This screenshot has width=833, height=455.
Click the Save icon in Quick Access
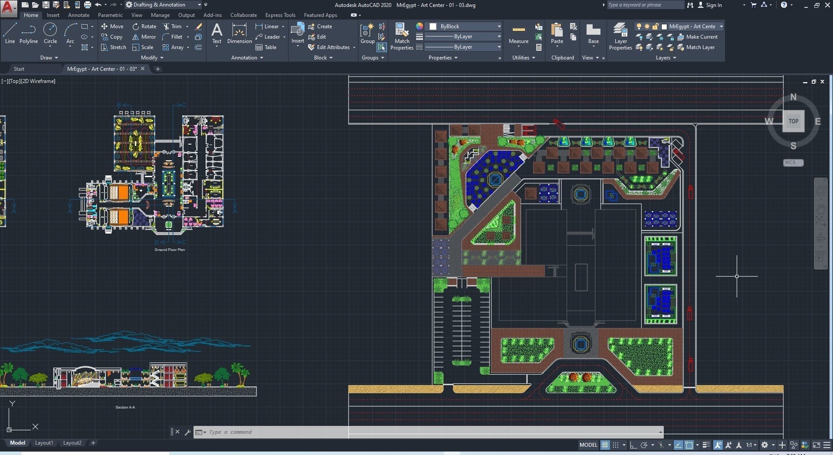coord(46,5)
